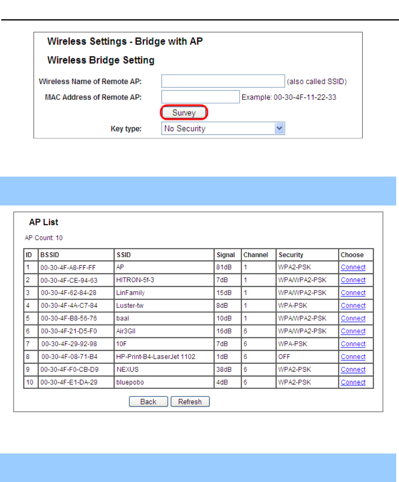Connect to bluepobo network
Viewport: 399px width, 482px height.
[x=353, y=382]
